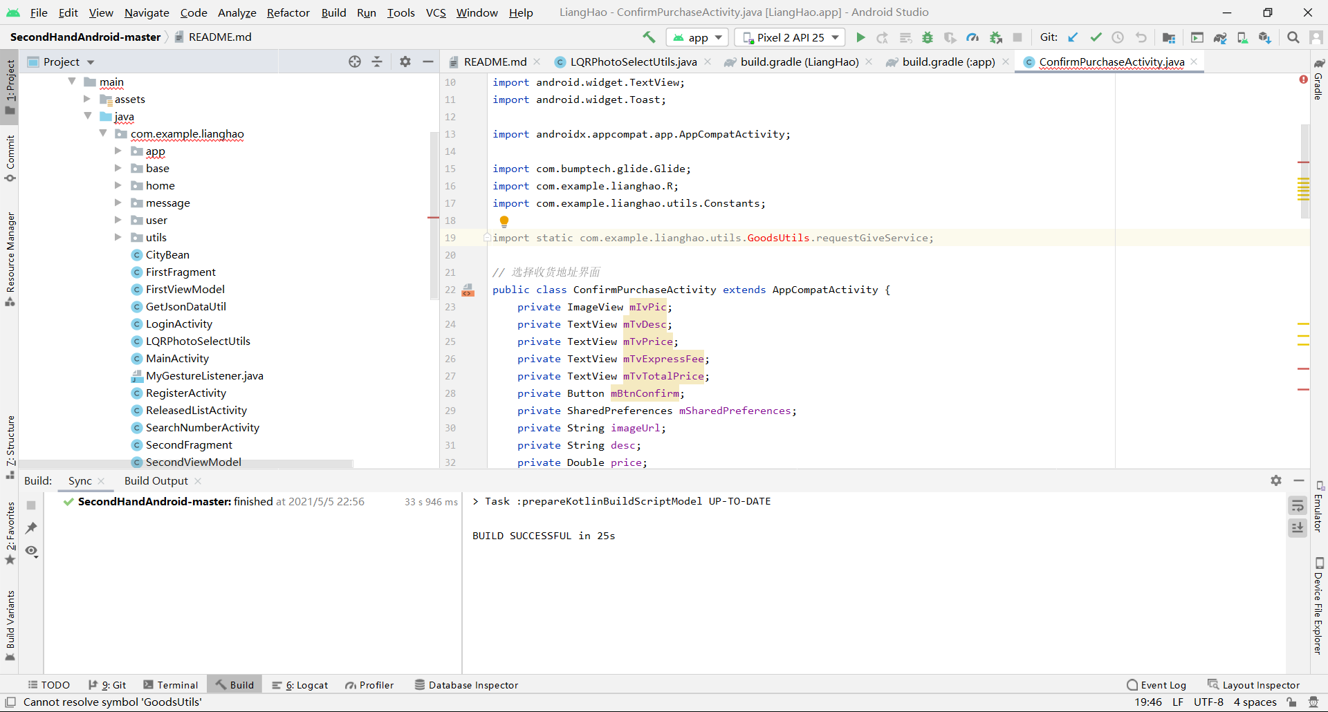This screenshot has height=712, width=1328.
Task: Open Build panel settings gear
Action: click(x=1276, y=480)
